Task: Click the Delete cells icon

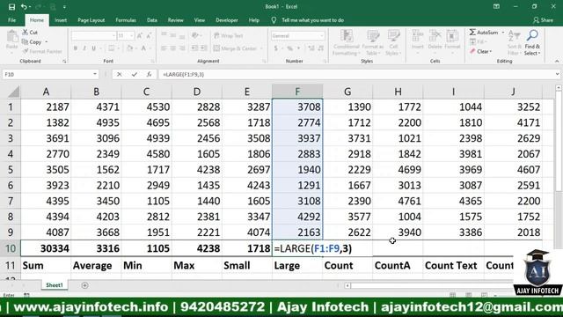Action: (435, 36)
